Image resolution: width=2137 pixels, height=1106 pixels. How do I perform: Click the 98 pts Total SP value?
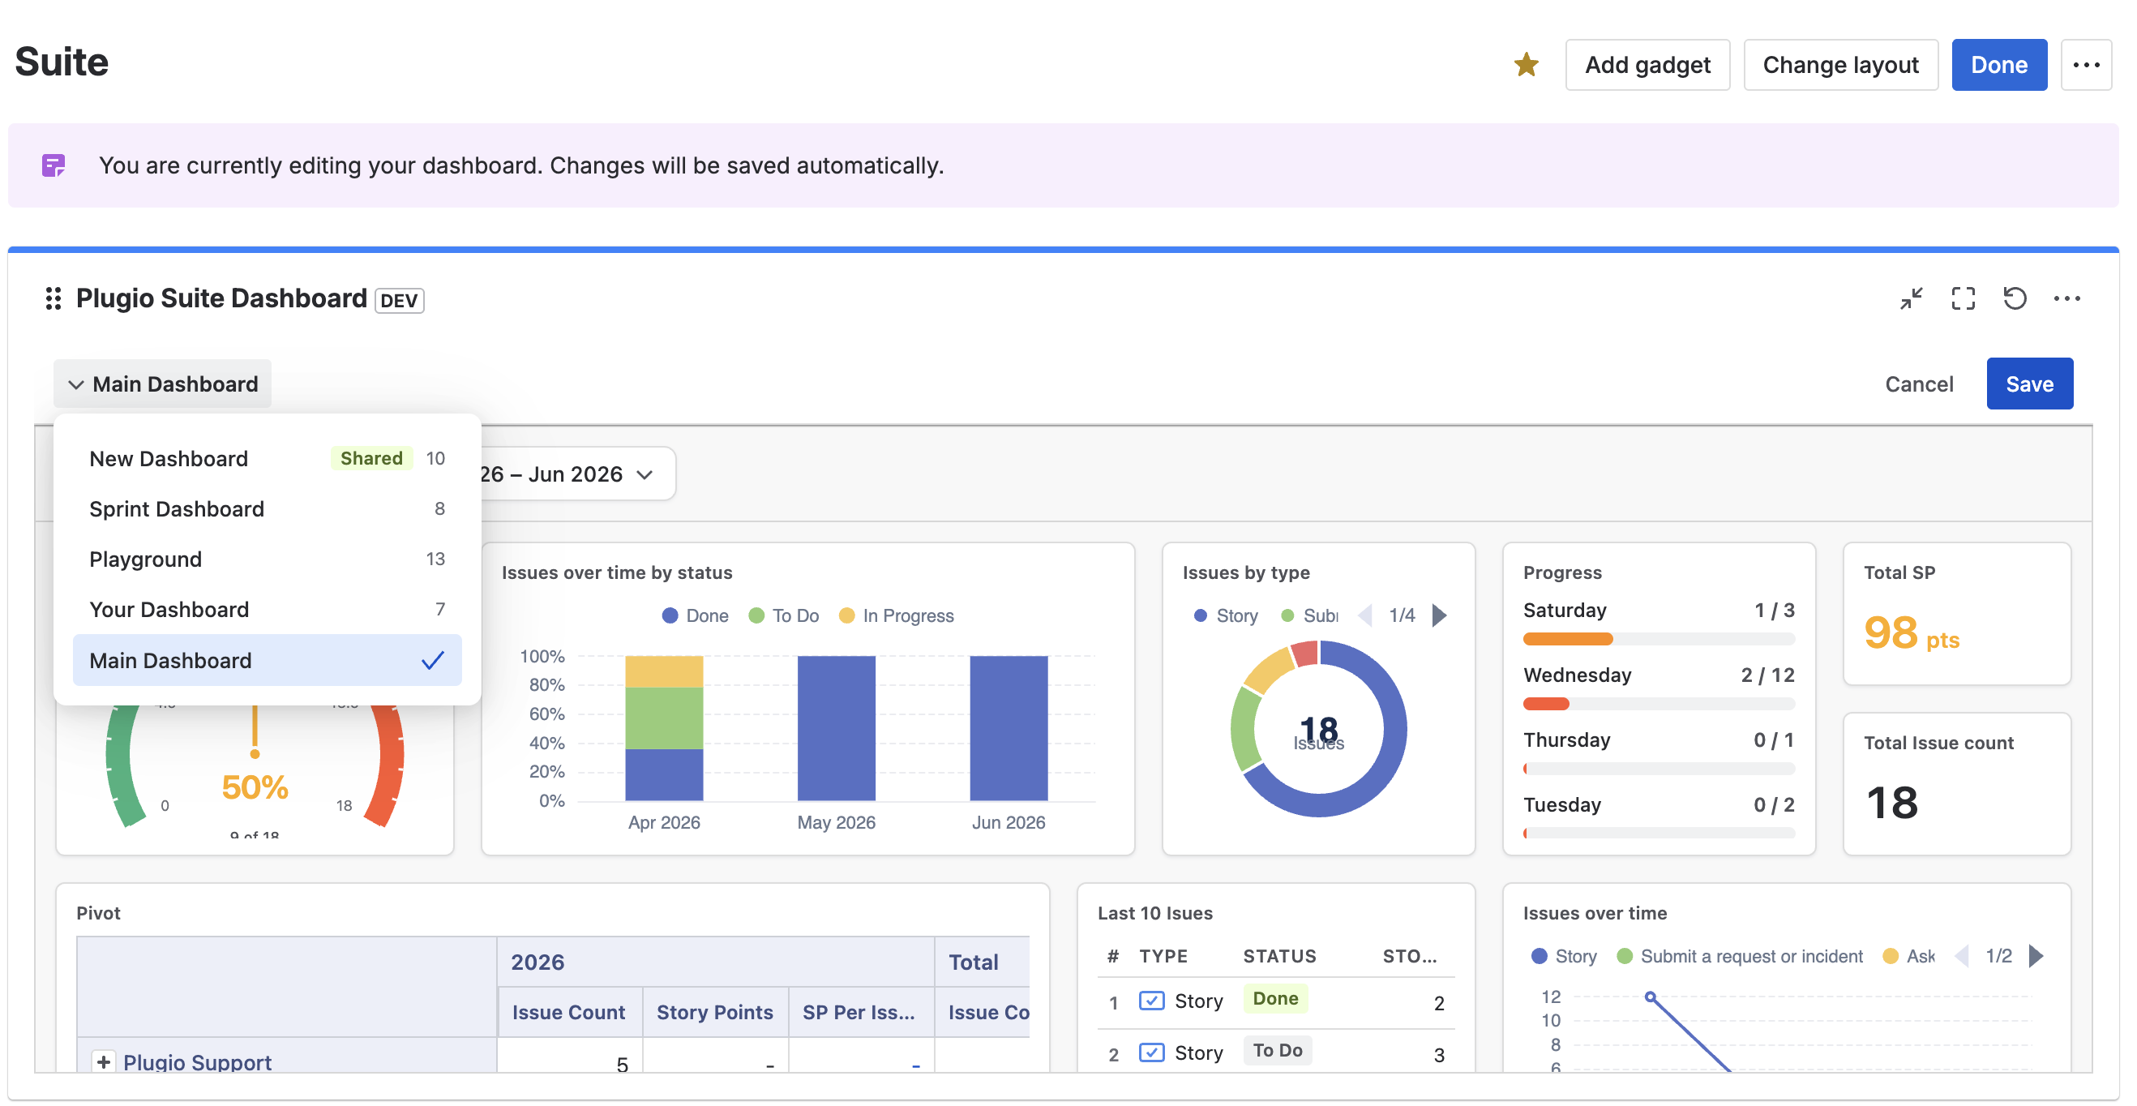point(1912,633)
